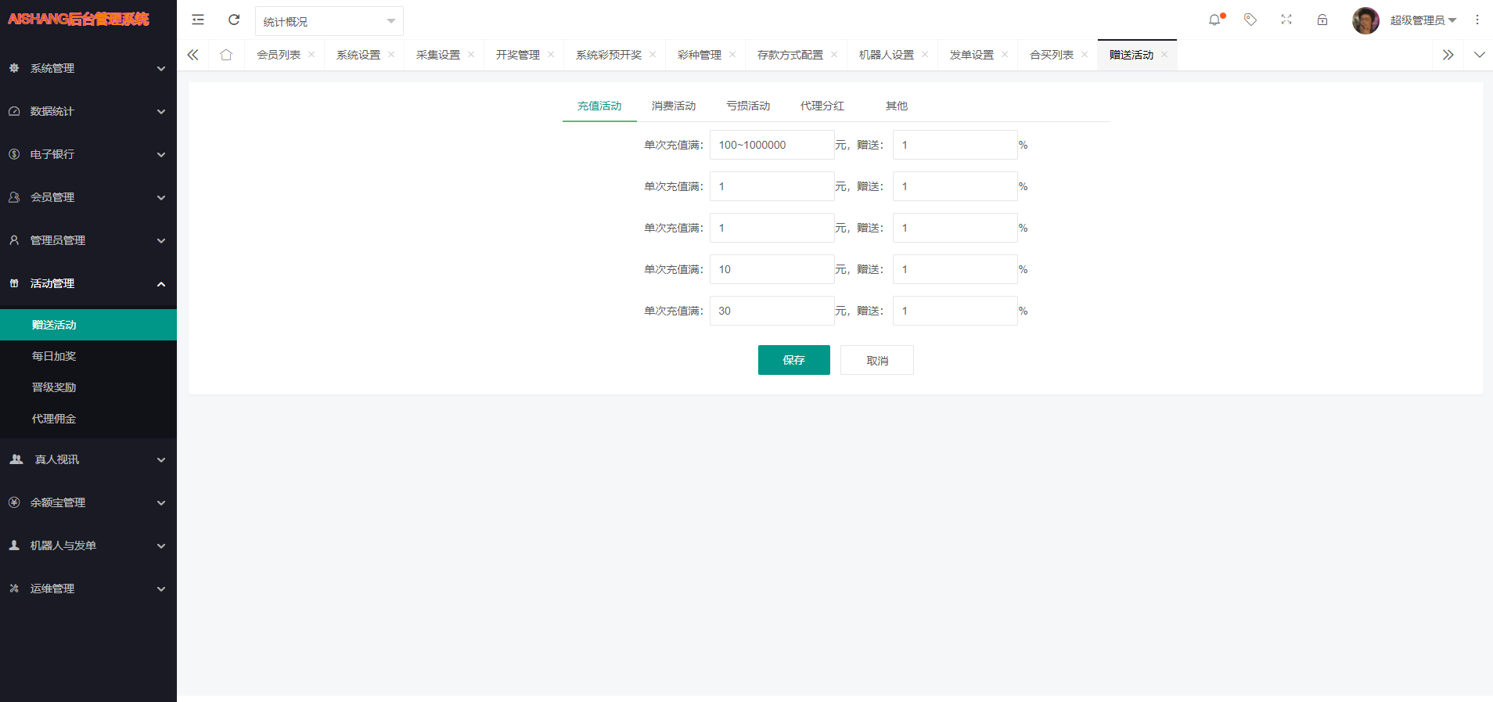Toggle fullscreen mode icon

pyautogui.click(x=1286, y=20)
